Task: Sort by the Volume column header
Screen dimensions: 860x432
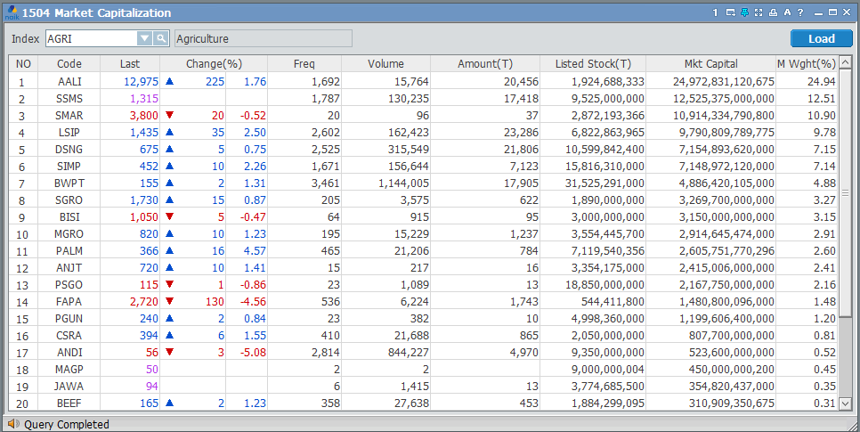Action: 385,64
